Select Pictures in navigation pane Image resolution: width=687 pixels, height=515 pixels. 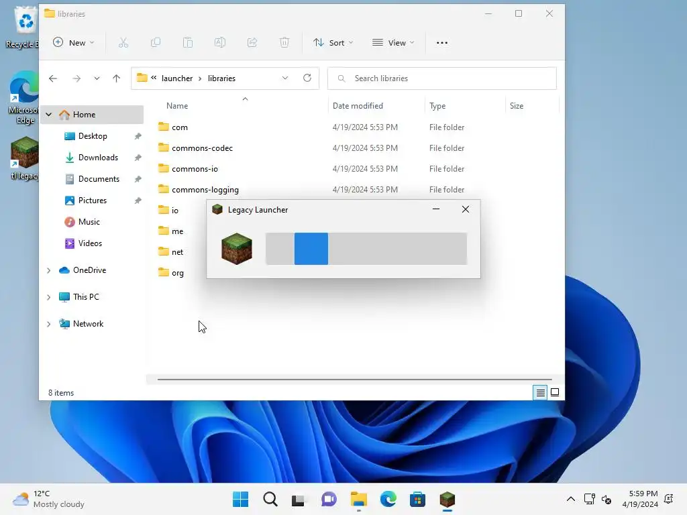tap(93, 201)
